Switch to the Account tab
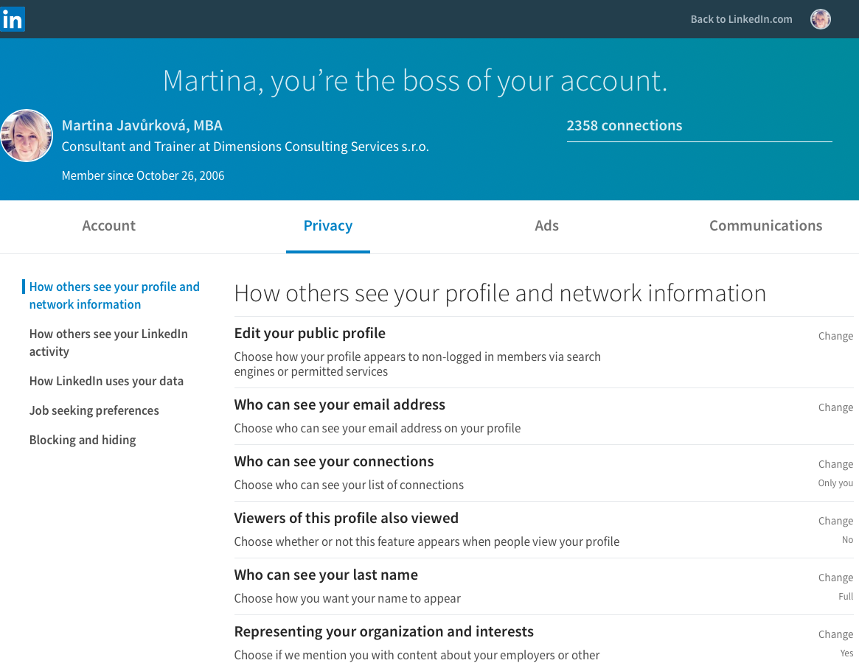The height and width of the screenshot is (663, 859). coord(108,225)
